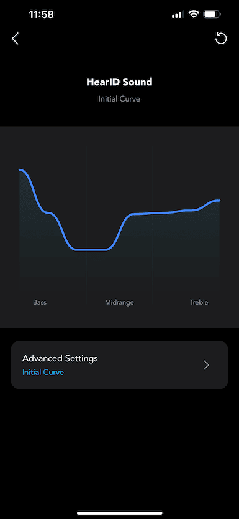This screenshot has height=519, width=239.
Task: Tap the curve plateau in the midrange section
Action: [x=150, y=214]
